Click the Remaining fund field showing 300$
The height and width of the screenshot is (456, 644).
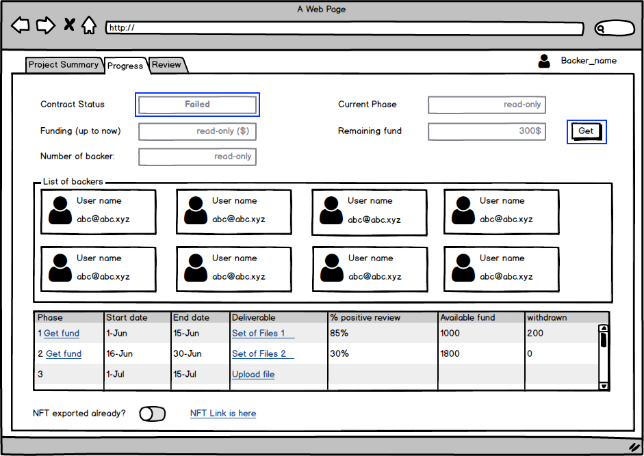coord(487,131)
